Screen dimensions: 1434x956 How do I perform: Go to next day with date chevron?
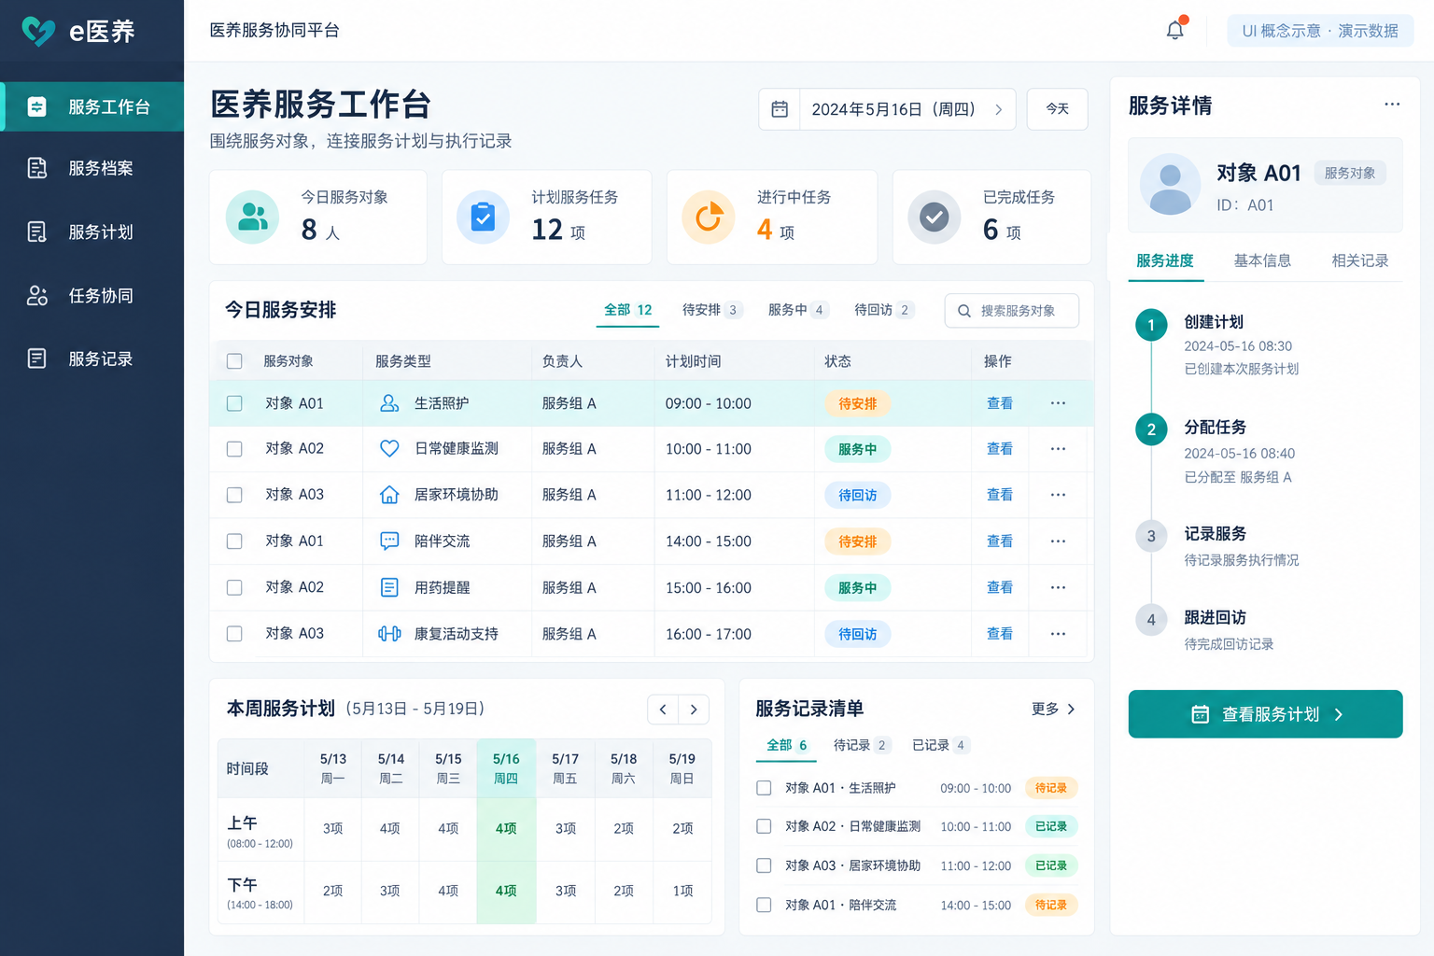[x=998, y=109]
